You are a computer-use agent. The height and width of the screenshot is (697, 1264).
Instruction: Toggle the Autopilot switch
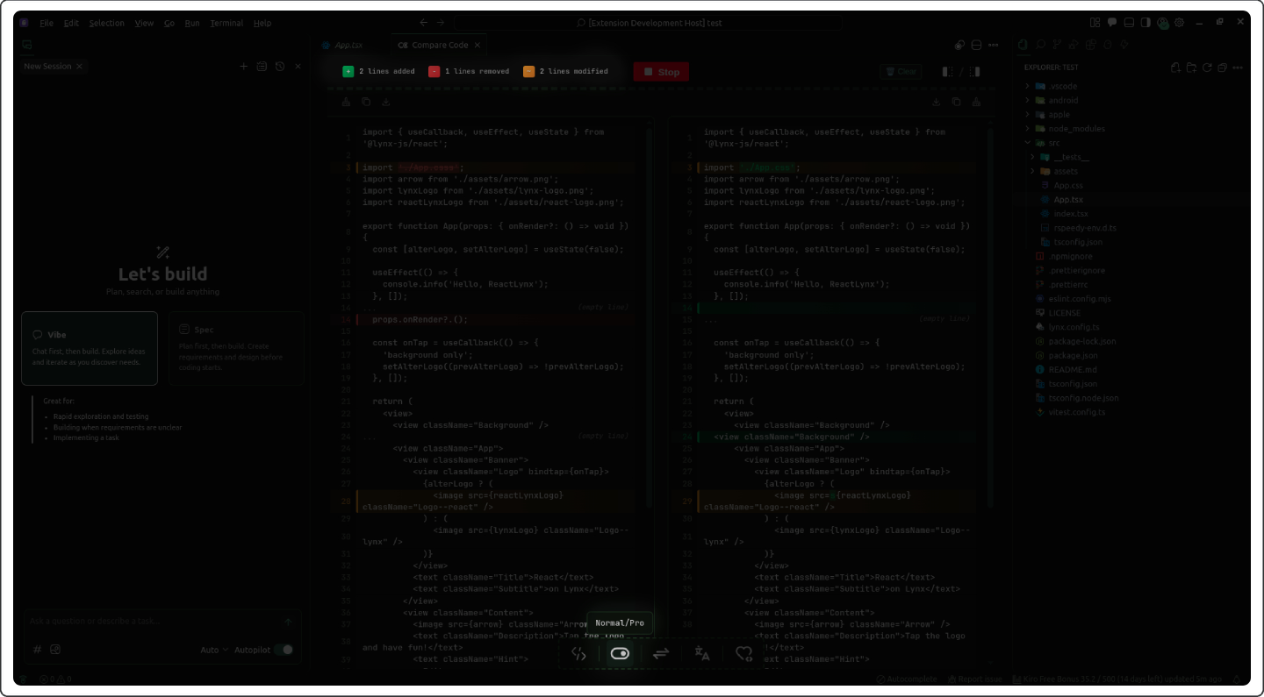[283, 650]
